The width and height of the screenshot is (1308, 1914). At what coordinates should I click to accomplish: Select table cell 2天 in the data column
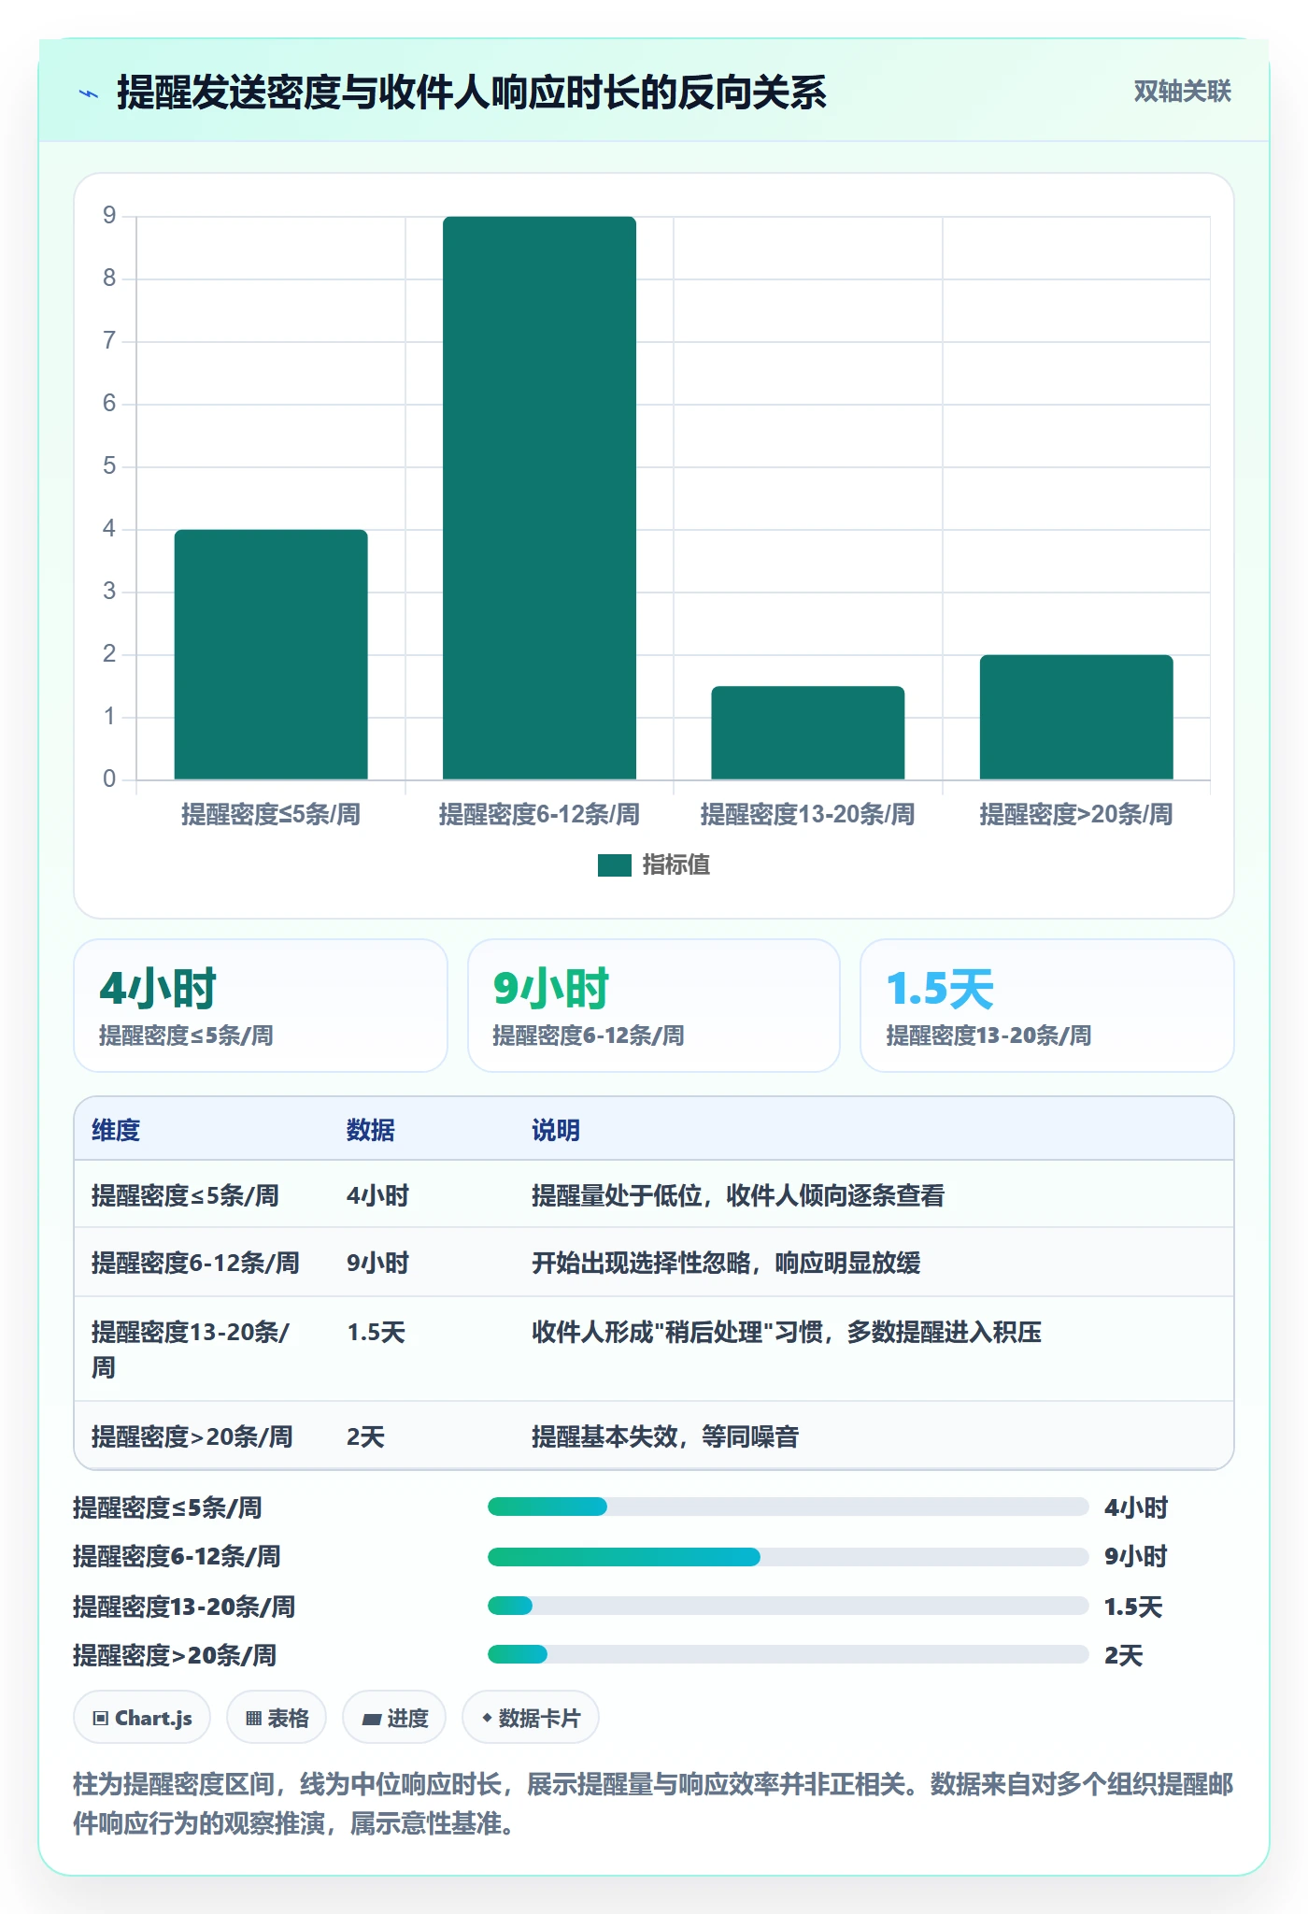365,1436
